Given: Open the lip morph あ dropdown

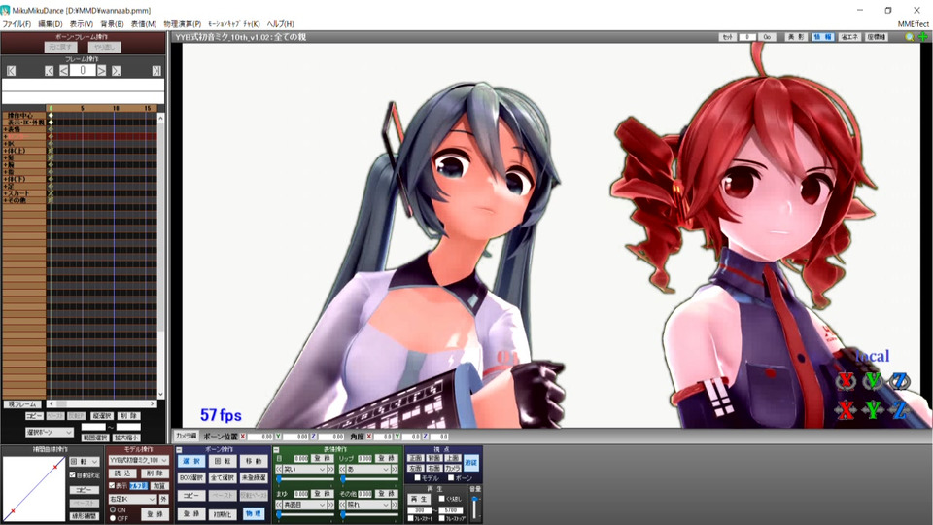Looking at the screenshot, I should 369,470.
